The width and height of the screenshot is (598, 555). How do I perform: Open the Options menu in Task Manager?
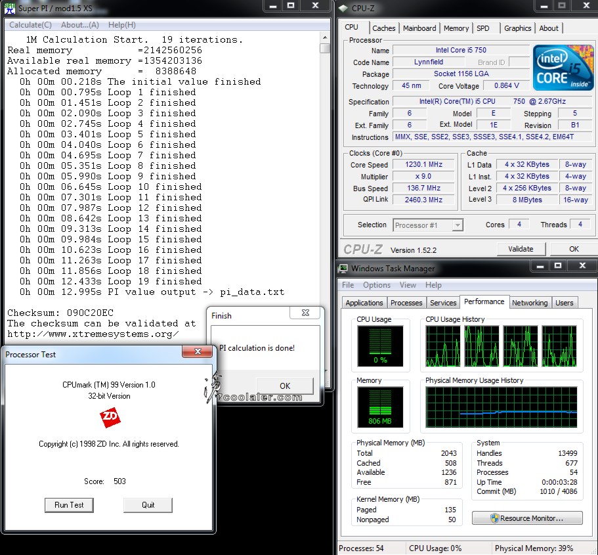[x=377, y=285]
